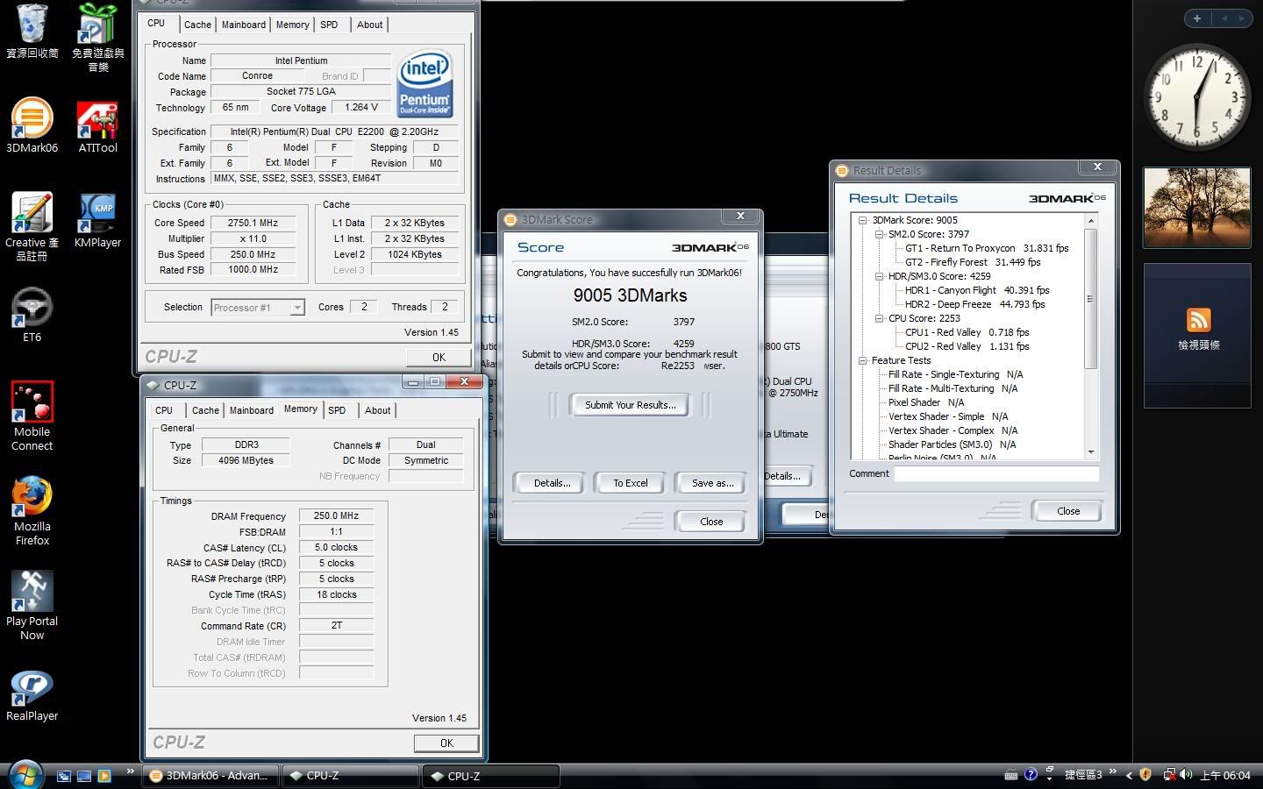The width and height of the screenshot is (1263, 789).
Task: Click the 3DMark06 taskbar button
Action: tap(210, 776)
